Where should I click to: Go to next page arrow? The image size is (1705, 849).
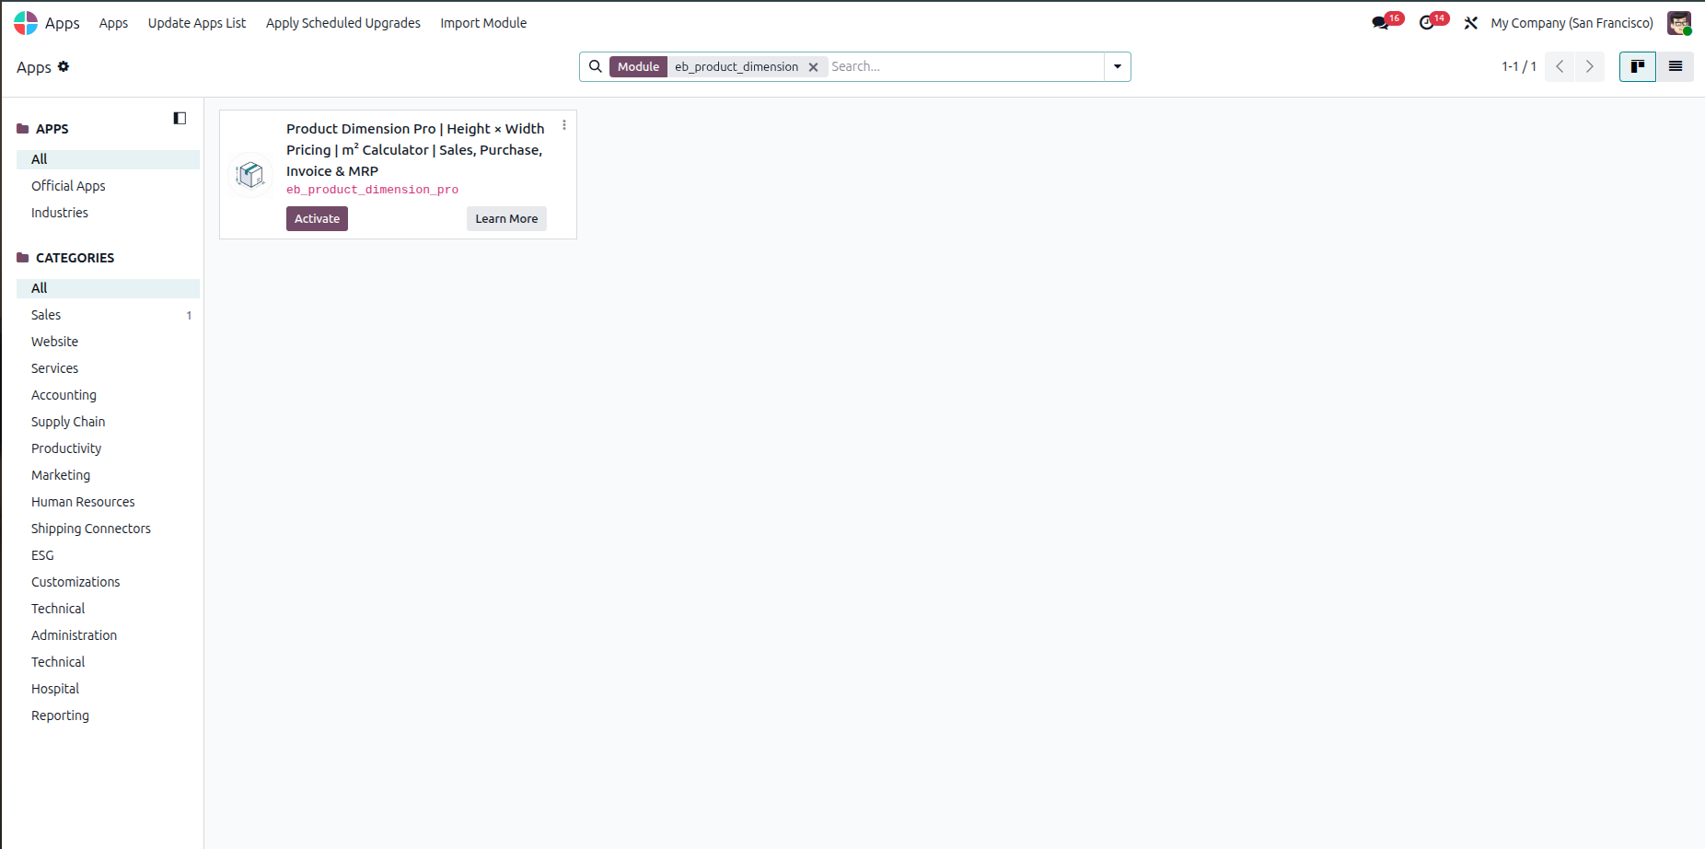click(x=1590, y=66)
